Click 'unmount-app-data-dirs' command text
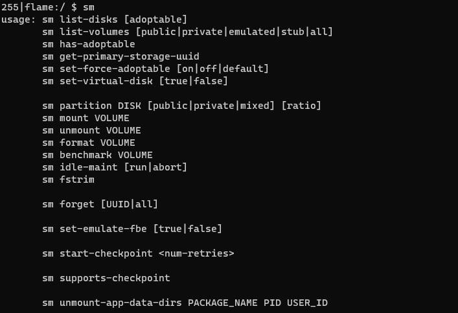Image resolution: width=458 pixels, height=313 pixels. [120, 303]
